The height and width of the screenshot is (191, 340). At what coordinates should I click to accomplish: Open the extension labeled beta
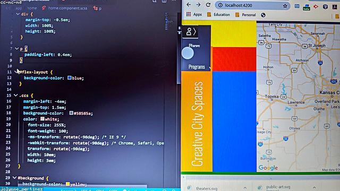click(307, 7)
